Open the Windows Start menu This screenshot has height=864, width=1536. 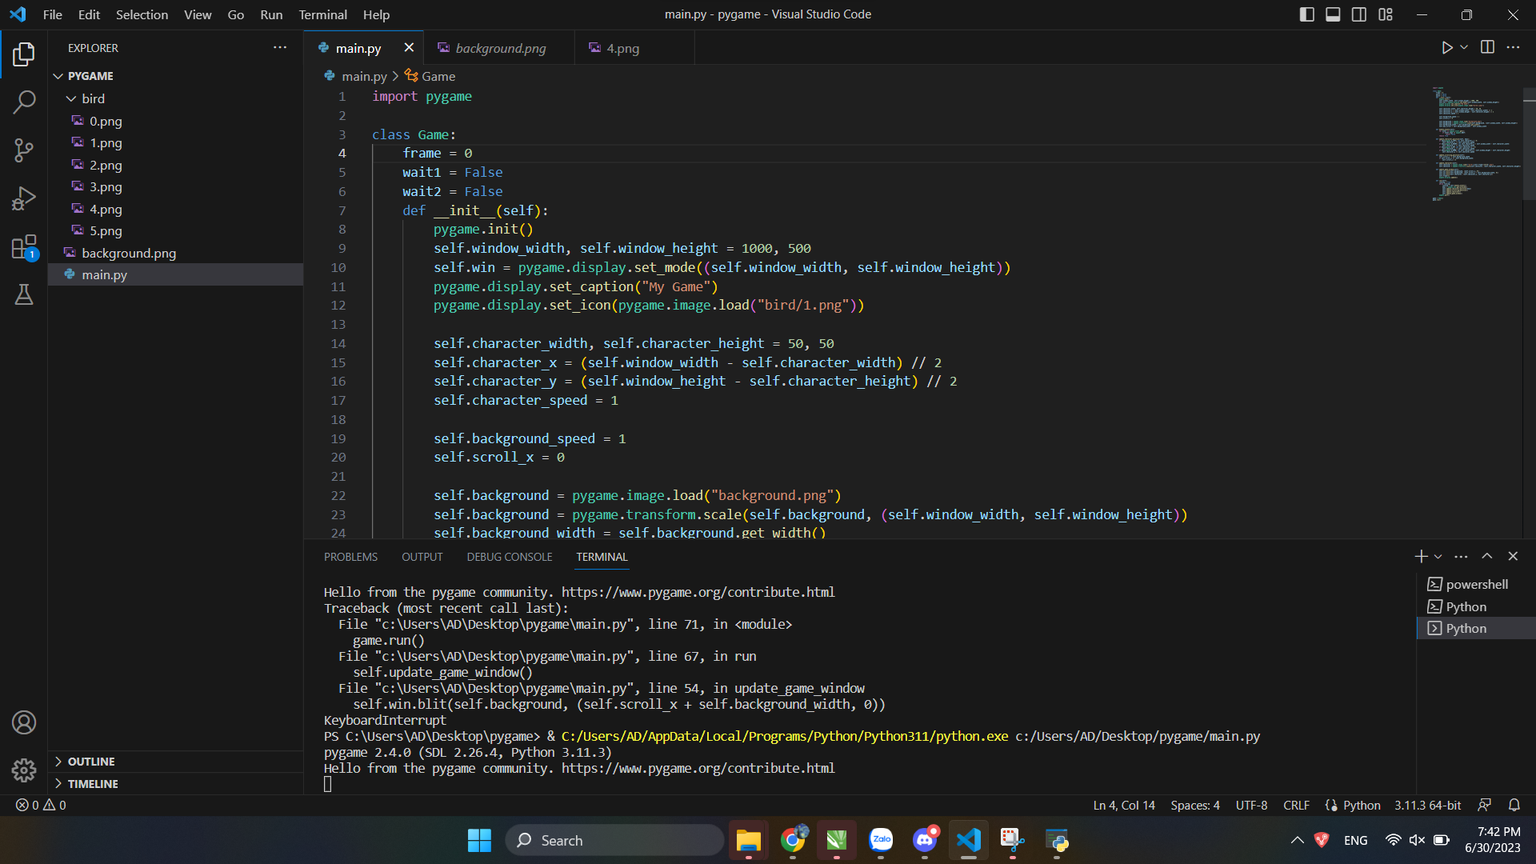click(479, 840)
